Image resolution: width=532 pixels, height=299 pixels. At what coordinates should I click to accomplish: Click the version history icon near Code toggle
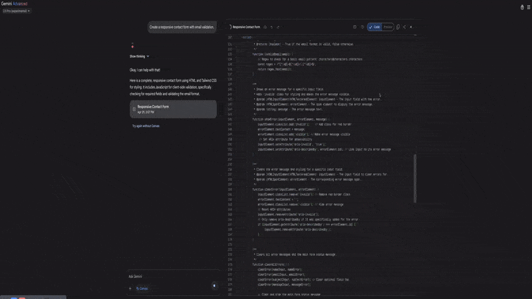pos(362,27)
